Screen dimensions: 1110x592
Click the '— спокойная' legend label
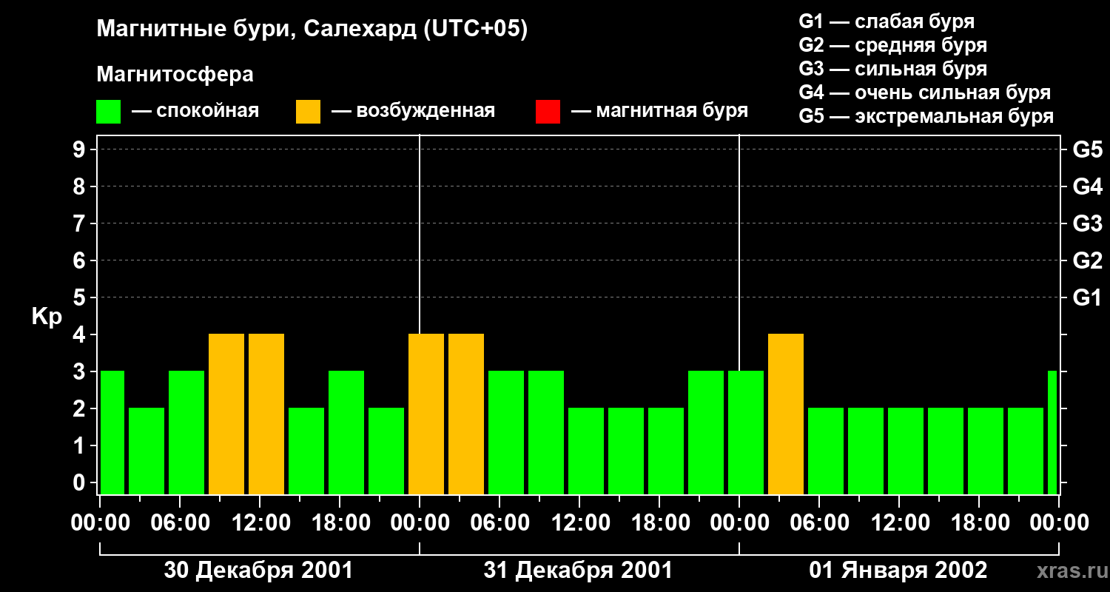click(195, 111)
